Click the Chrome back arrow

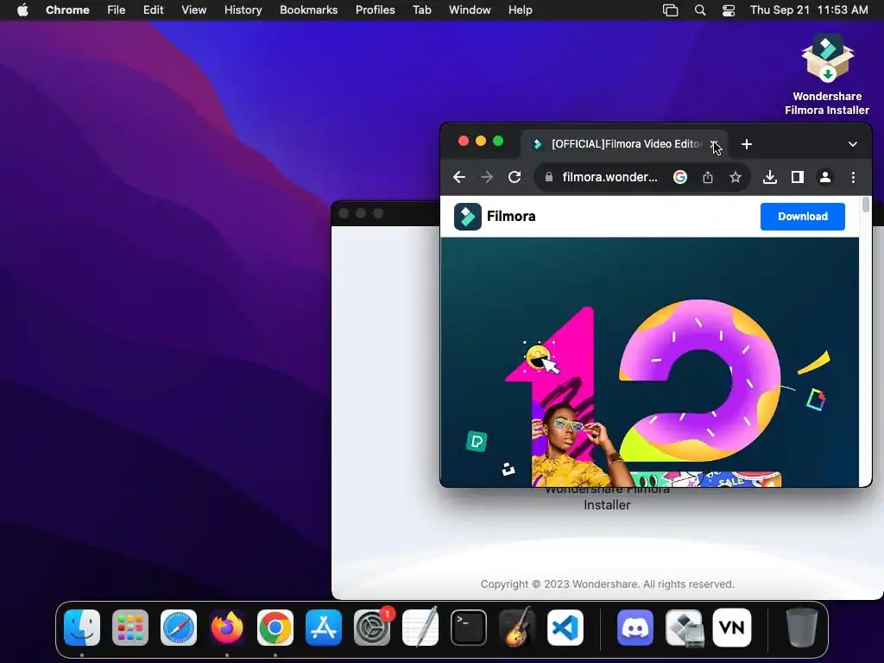tap(459, 177)
